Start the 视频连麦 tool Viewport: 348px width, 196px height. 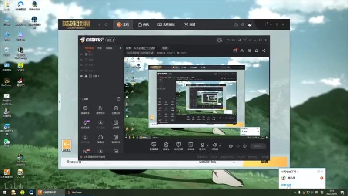pyautogui.click(x=85, y=125)
